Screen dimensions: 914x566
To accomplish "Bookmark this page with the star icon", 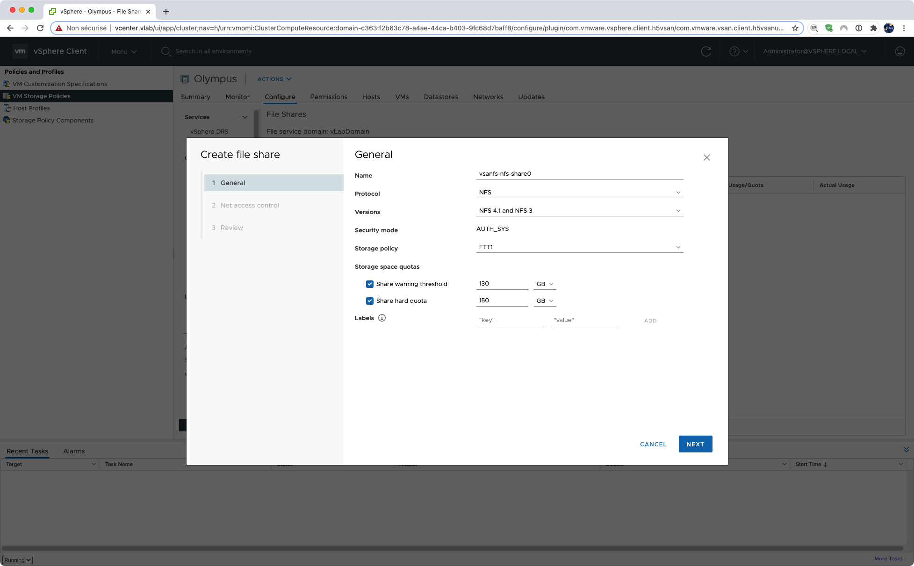I will [x=795, y=28].
